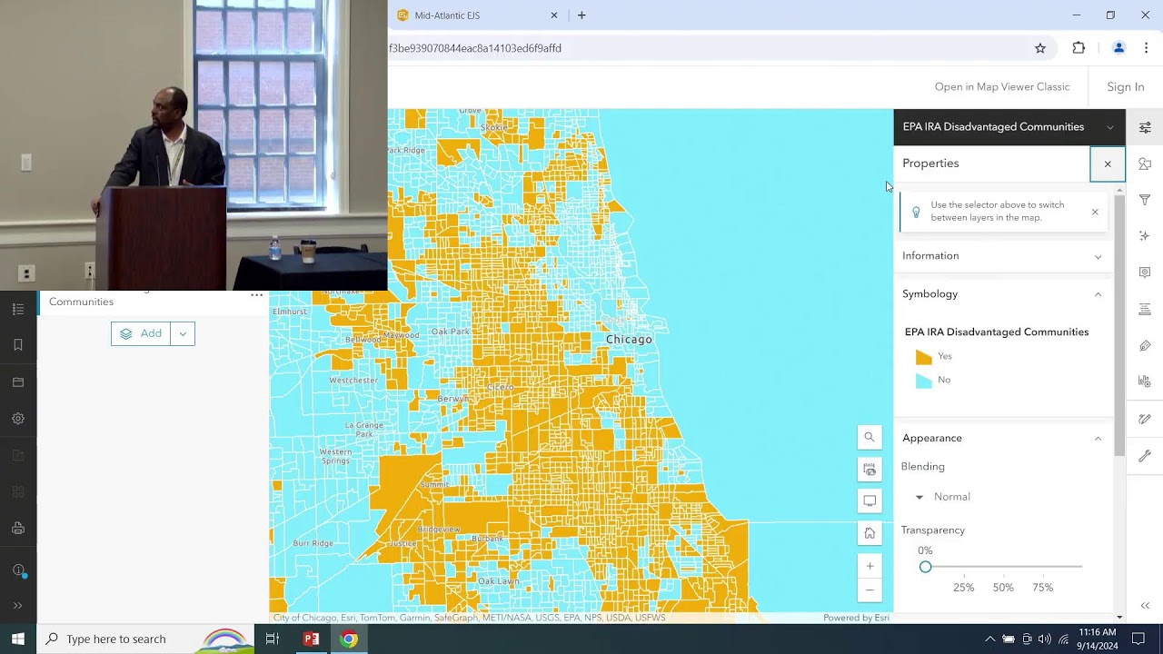Viewport: 1163px width, 654px height.
Task: Open the Styles icon in right toolbar
Action: tap(1145, 163)
